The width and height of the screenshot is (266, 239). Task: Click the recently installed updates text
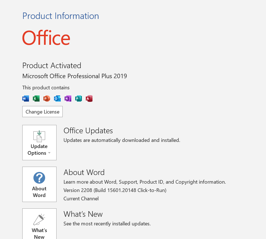(107, 223)
